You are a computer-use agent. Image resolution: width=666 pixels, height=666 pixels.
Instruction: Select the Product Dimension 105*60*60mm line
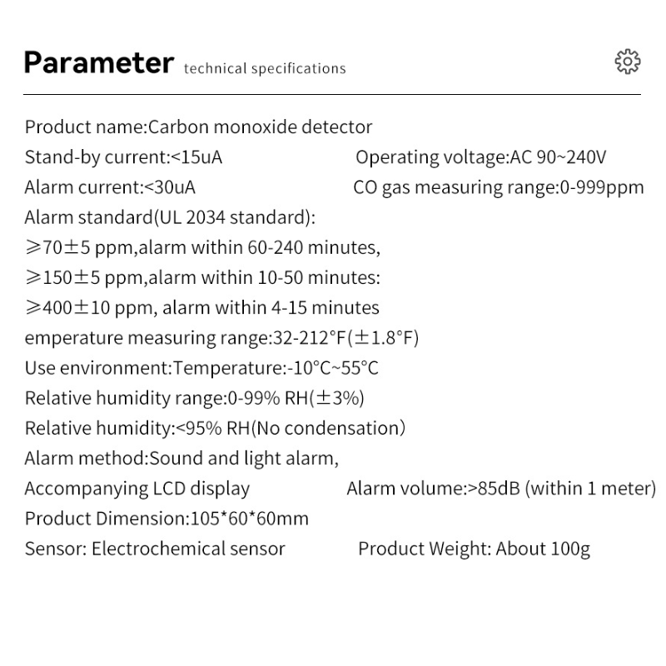pos(166,519)
